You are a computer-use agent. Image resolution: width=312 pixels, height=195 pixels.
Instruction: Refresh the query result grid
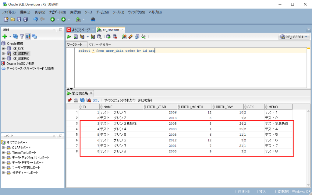pyautogui.click(x=82, y=100)
